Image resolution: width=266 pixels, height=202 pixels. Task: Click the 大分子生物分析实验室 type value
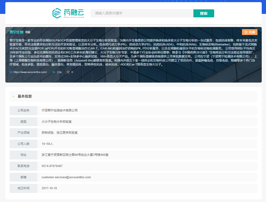click(x=57, y=122)
